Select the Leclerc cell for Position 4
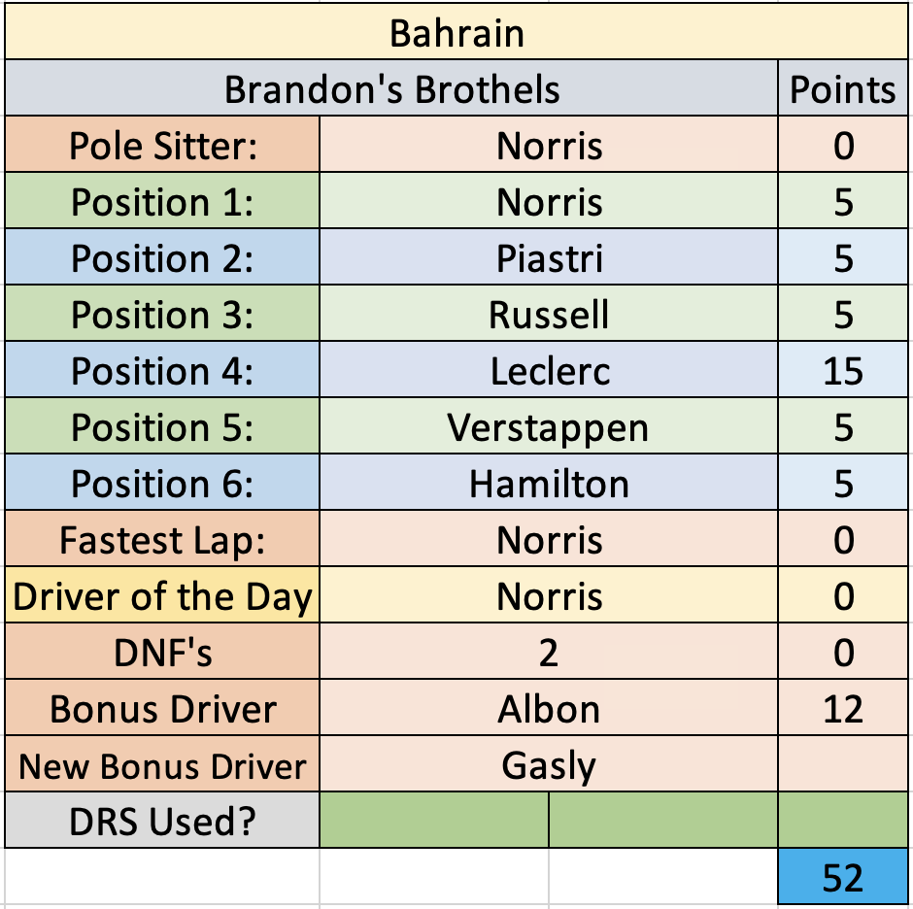Screen dimensions: 913x909 click(549, 370)
